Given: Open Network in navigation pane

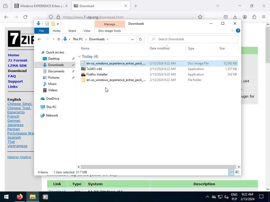Looking at the screenshot, I should (x=52, y=115).
